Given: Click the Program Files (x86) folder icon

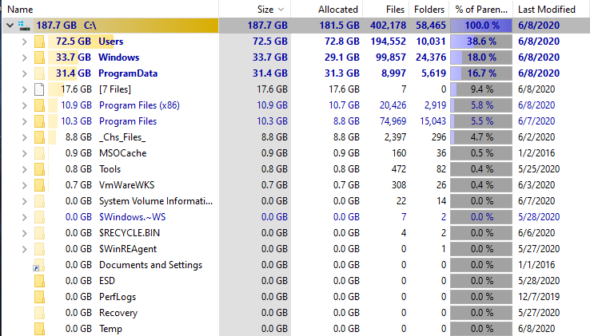Looking at the screenshot, I should (x=39, y=105).
